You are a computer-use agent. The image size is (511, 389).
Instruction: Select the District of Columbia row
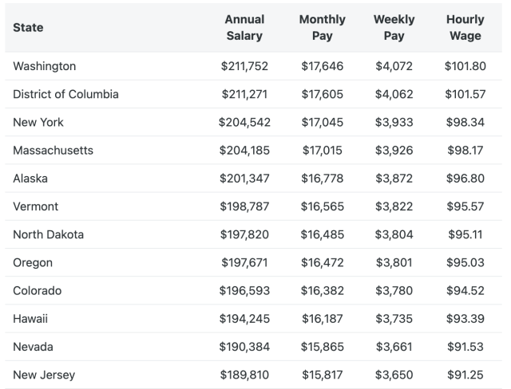[65, 94]
